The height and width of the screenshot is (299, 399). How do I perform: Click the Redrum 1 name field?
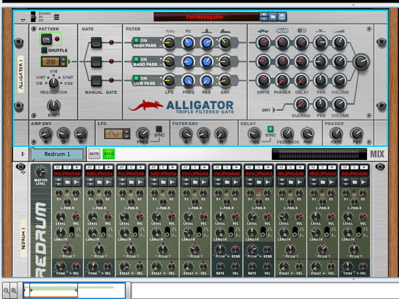(57, 154)
